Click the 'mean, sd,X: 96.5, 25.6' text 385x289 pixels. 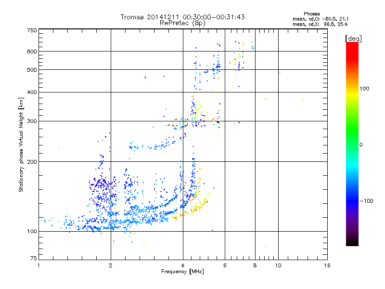point(320,24)
